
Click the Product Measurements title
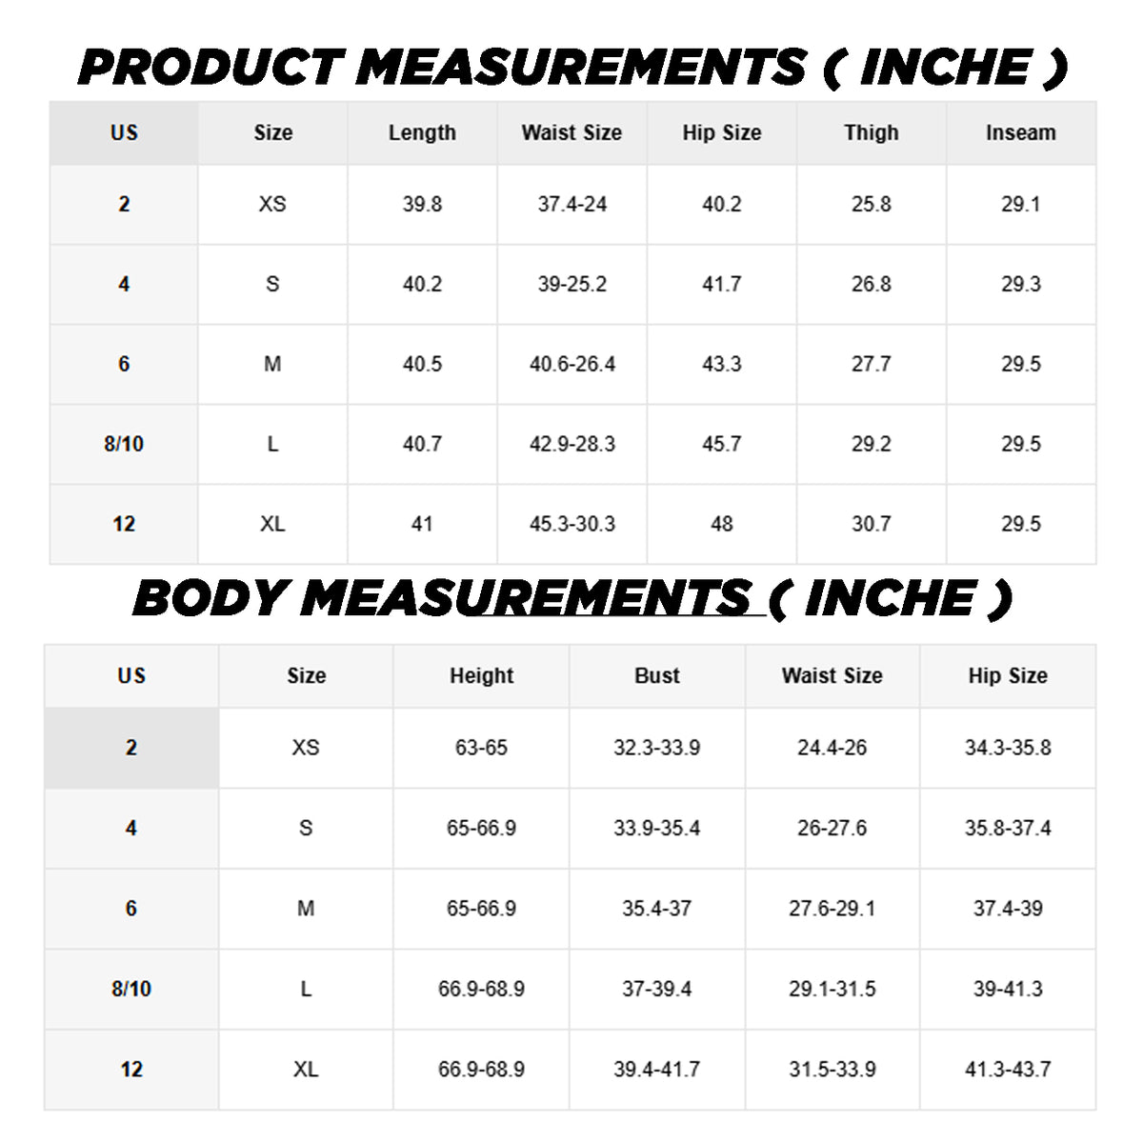click(571, 68)
